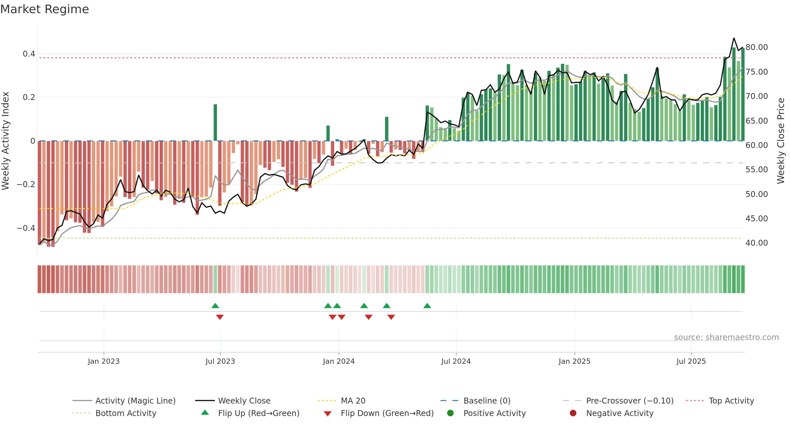Select the flip-down marker near Jul 2023
The width and height of the screenshot is (790, 444).
(x=220, y=317)
